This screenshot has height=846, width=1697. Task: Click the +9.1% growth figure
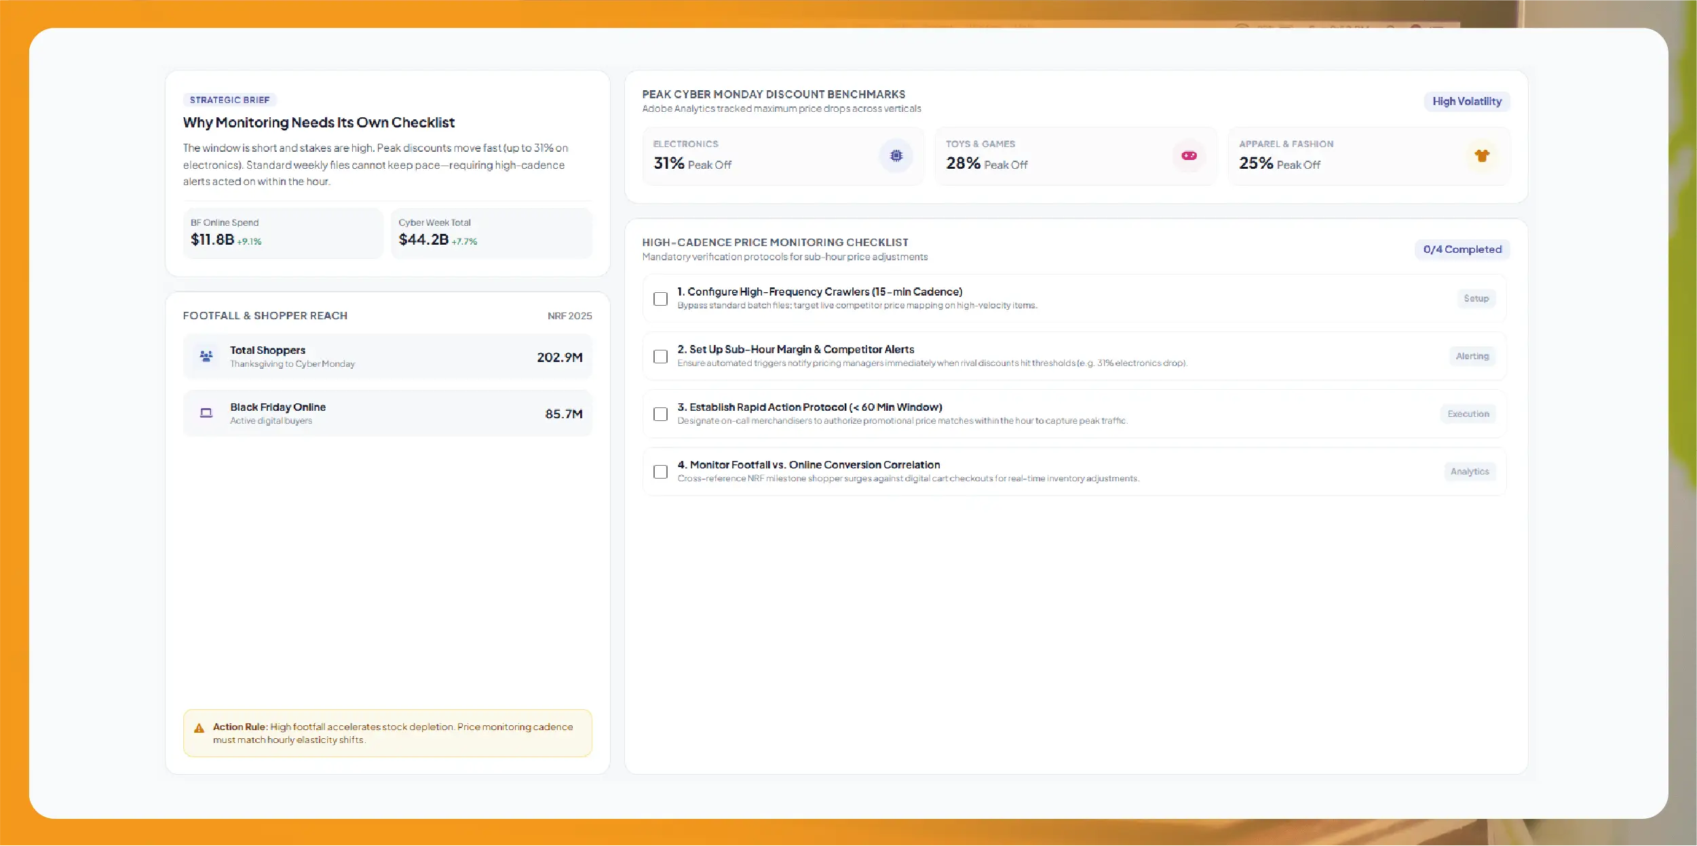point(249,241)
